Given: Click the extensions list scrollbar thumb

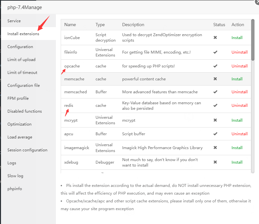Looking at the screenshot, I should tap(253, 40).
